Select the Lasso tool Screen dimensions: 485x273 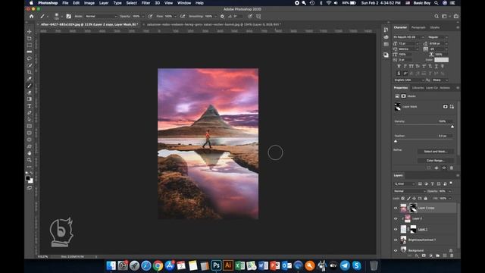click(30, 58)
